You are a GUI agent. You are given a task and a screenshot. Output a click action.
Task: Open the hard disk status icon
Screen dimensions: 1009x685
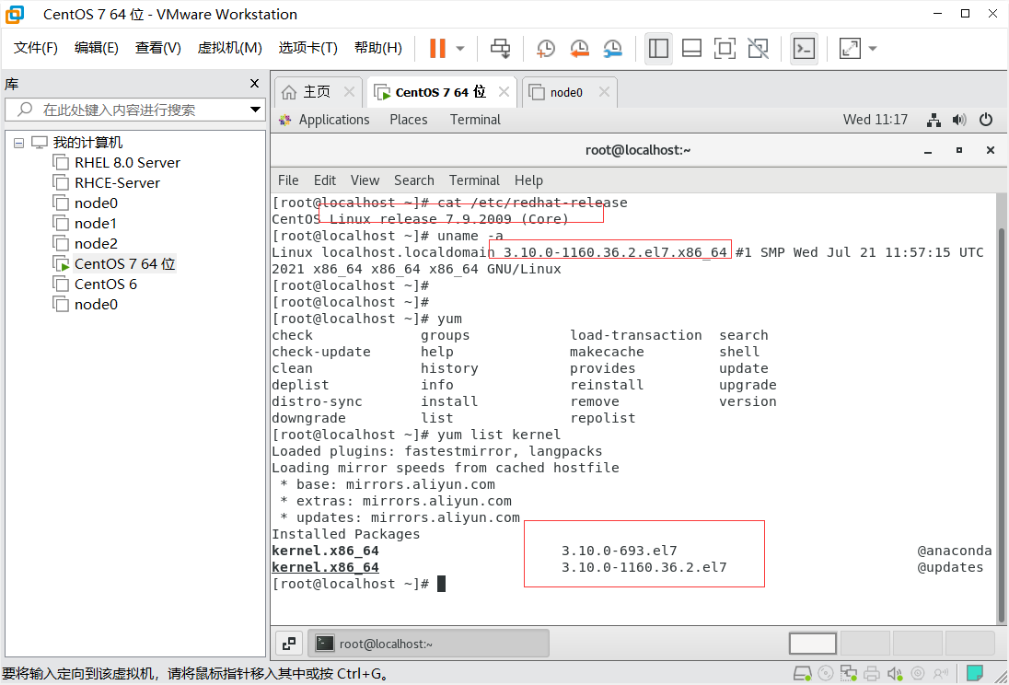pos(802,674)
